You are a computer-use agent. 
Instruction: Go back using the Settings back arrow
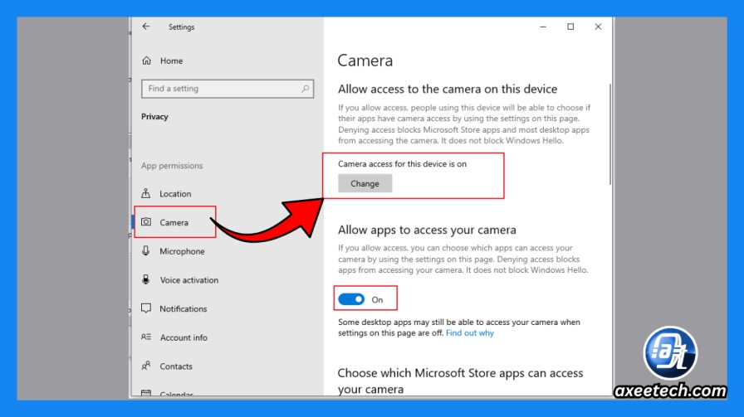tap(145, 27)
